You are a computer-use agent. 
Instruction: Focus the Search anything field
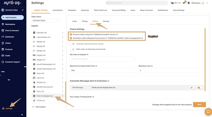tap(137, 3)
